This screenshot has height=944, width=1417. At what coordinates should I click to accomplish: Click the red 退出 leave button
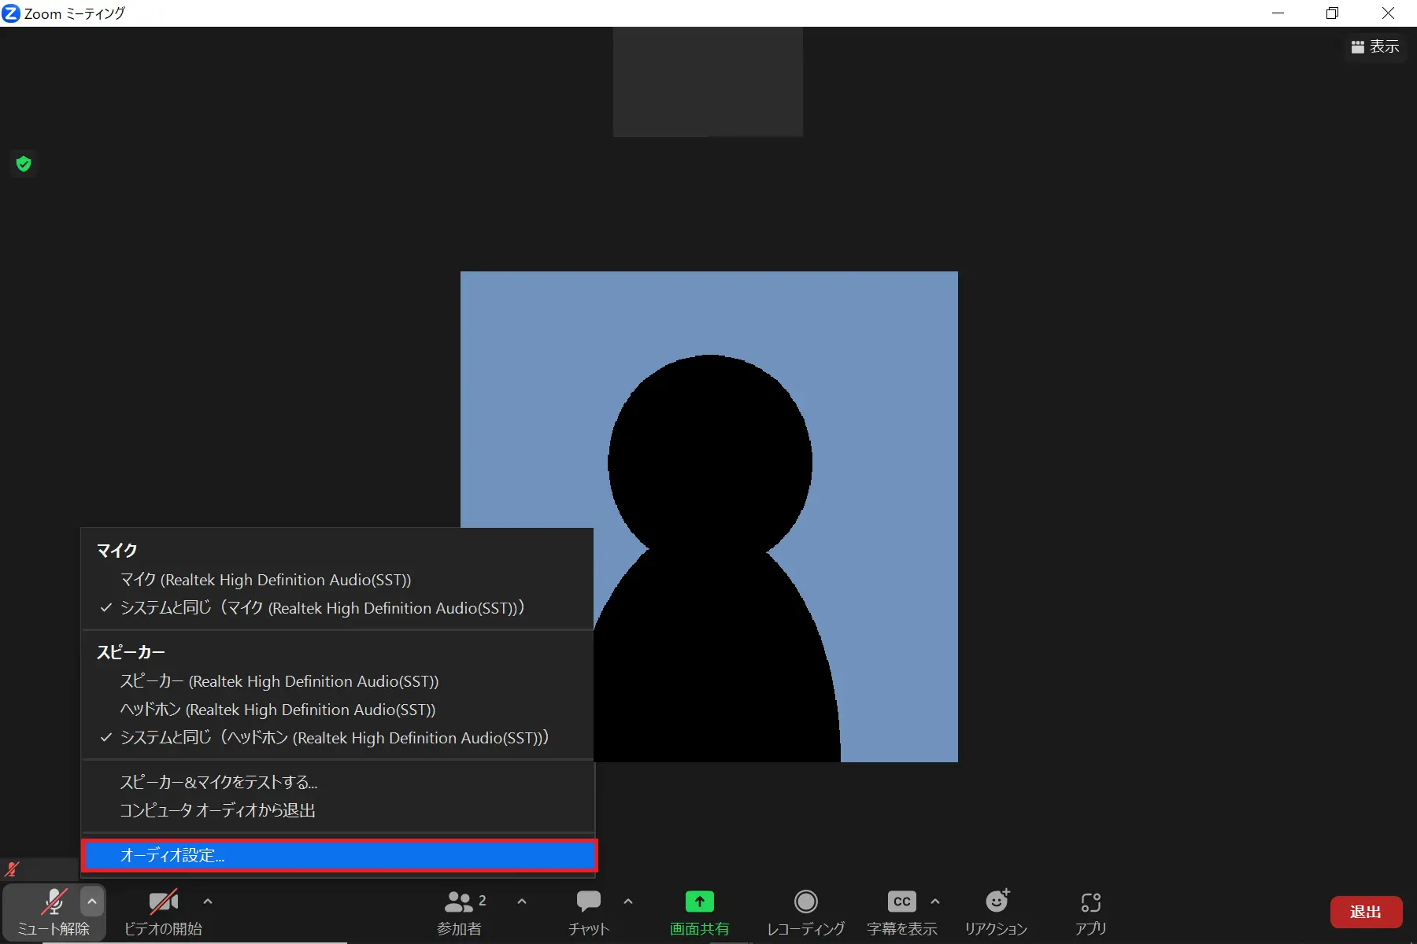(1366, 912)
